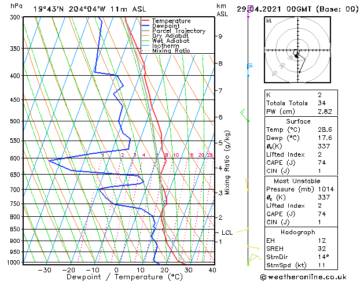Click the gray Parcel Trajectory legend swatch
364x281 pixels.
146,31
